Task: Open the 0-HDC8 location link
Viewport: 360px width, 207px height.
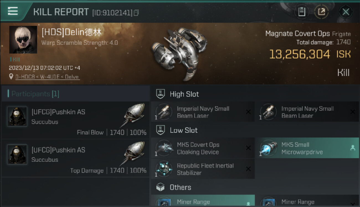Action: click(47, 77)
